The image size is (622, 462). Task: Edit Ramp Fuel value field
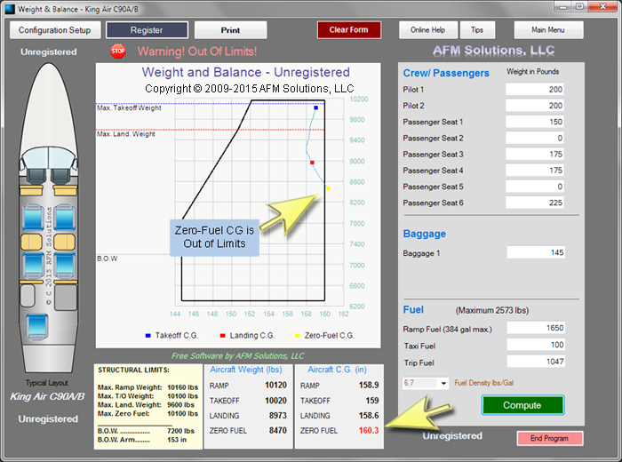(536, 328)
